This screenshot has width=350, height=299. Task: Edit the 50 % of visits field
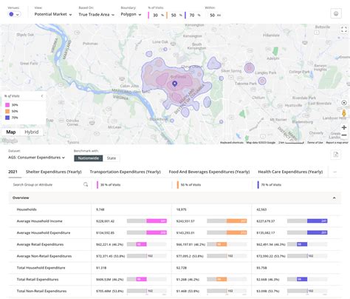[x=174, y=16]
